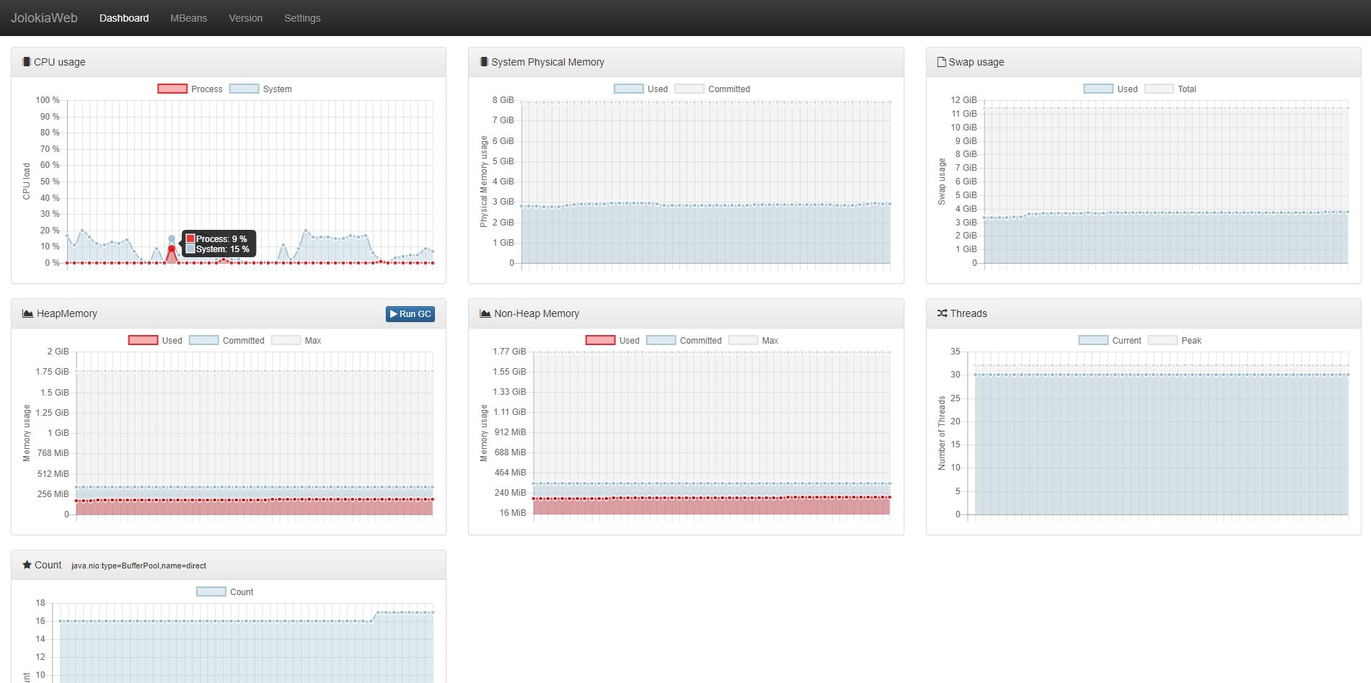Click the Count star icon
This screenshot has height=683, width=1371.
(27, 565)
